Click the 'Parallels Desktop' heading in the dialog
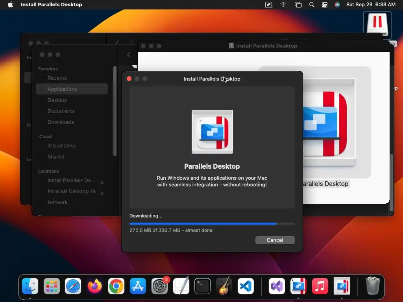This screenshot has width=403, height=302. click(212, 166)
